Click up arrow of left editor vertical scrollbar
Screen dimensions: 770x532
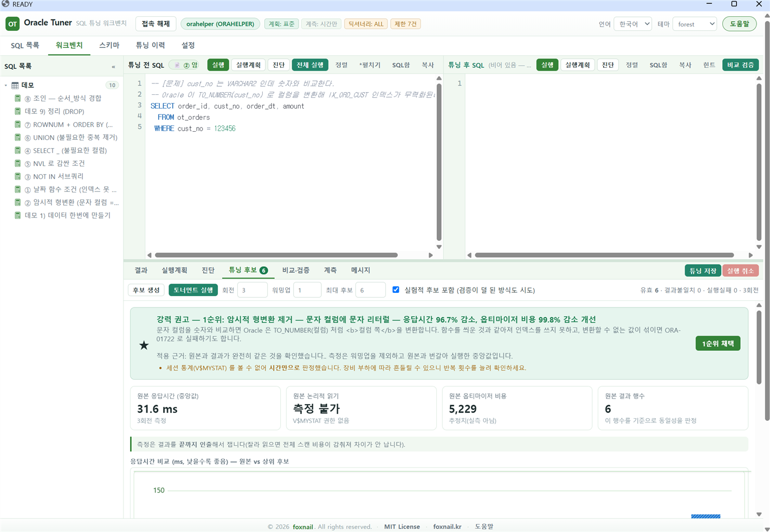click(439, 79)
